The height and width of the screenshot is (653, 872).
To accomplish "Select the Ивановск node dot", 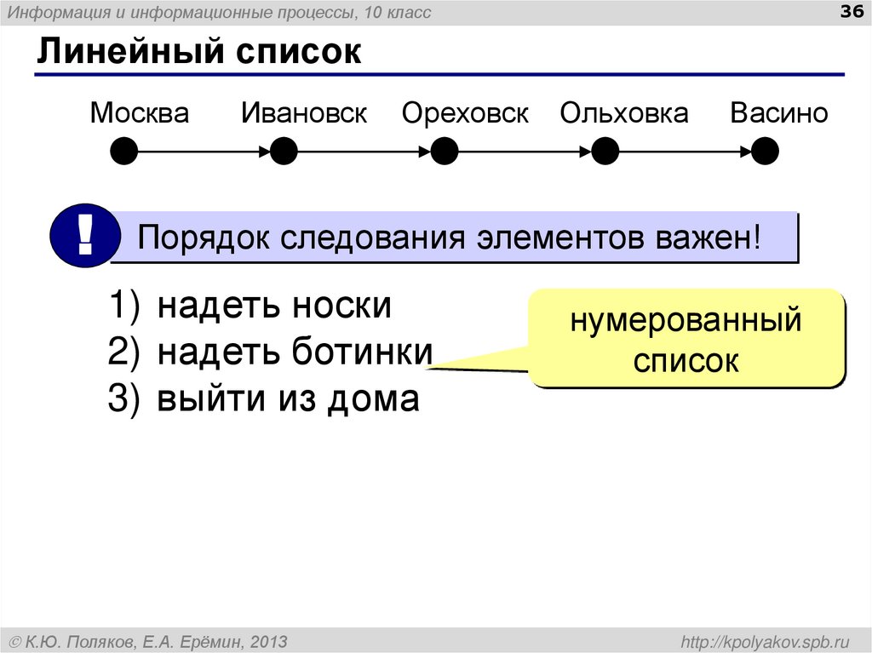I will [284, 152].
